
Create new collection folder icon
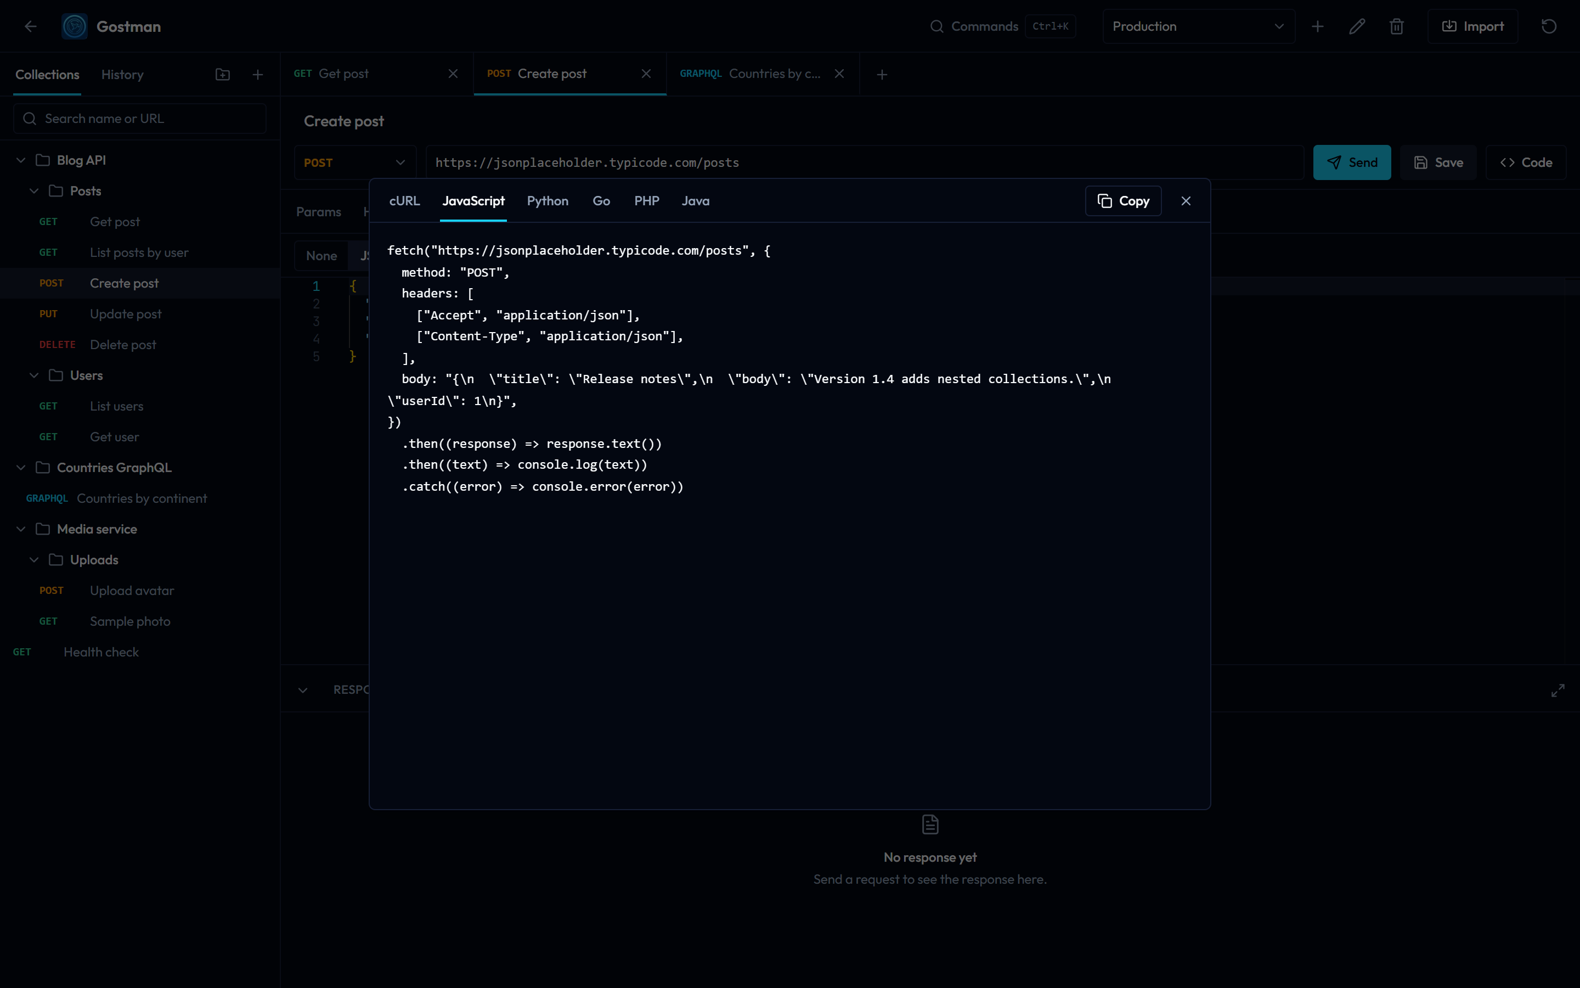[x=223, y=75]
